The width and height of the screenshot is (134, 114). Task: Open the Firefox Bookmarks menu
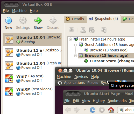(117, 101)
